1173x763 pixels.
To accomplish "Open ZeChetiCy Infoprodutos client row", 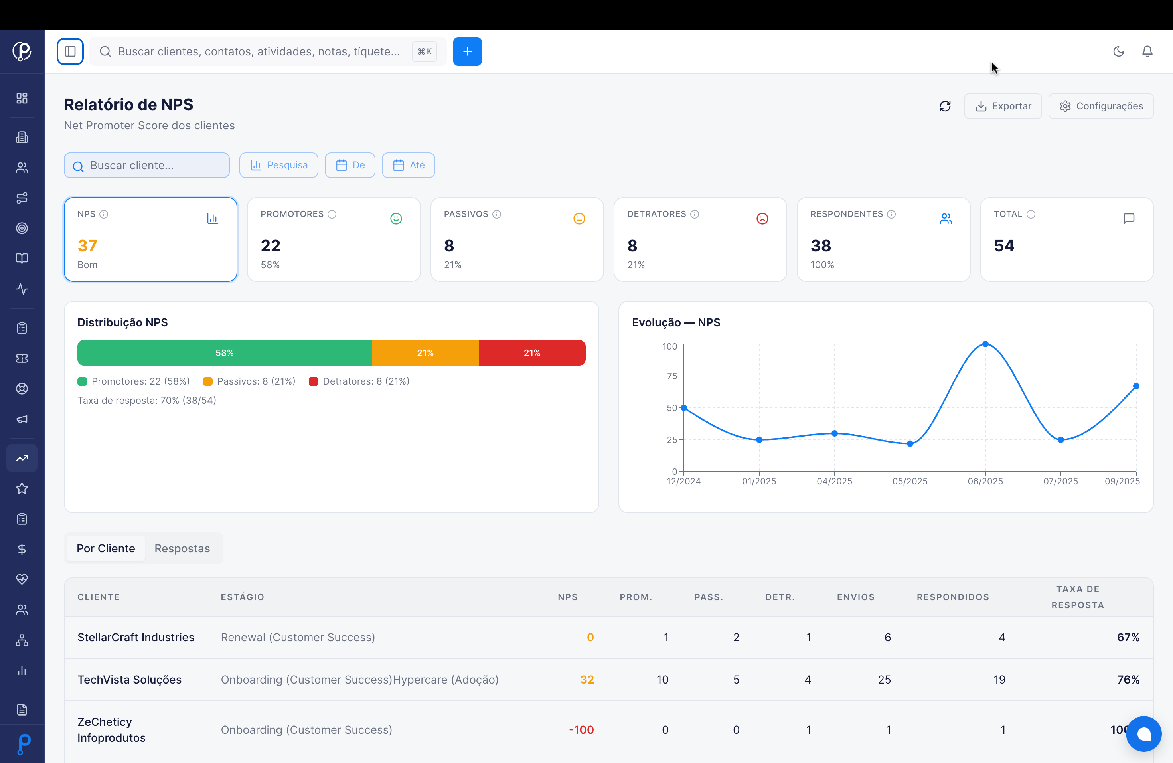I will pyautogui.click(x=609, y=730).
